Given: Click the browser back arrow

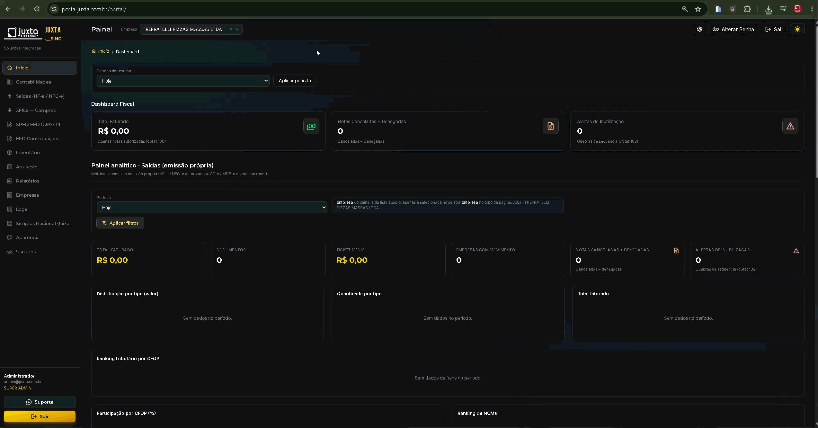Looking at the screenshot, I should pyautogui.click(x=8, y=9).
